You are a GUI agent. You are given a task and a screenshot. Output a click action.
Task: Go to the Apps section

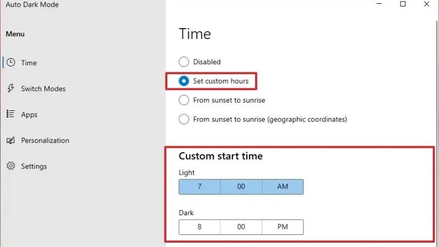[29, 115]
